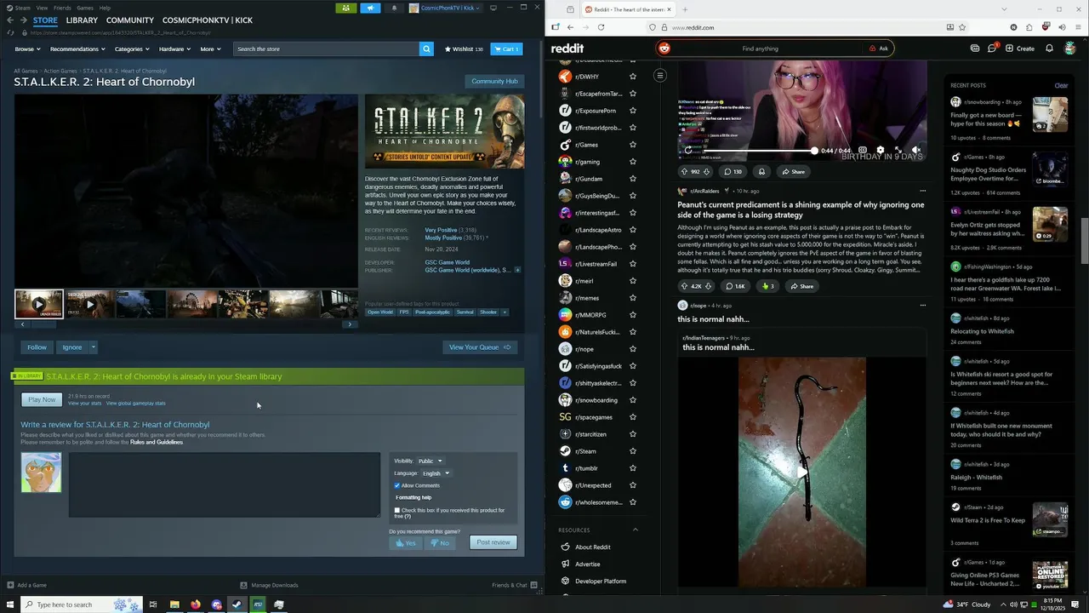Collapse Resources section in Reddit sidebar
1089x613 pixels.
tap(635, 530)
